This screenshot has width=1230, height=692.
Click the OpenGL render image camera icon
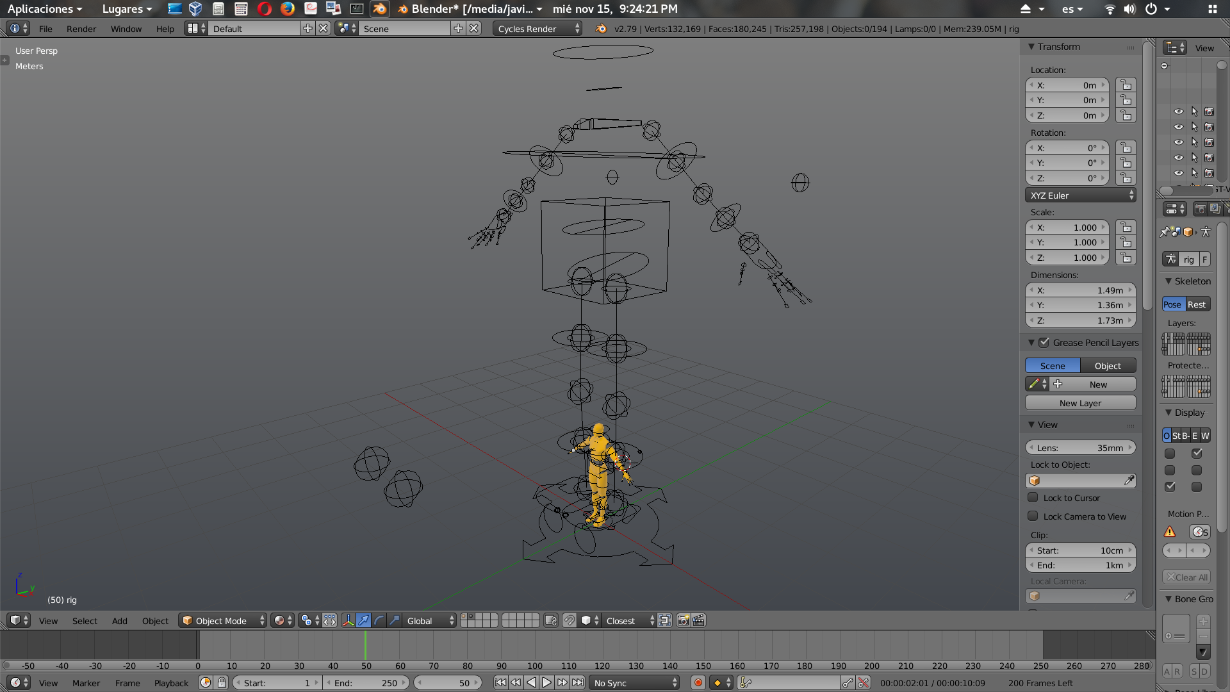683,620
